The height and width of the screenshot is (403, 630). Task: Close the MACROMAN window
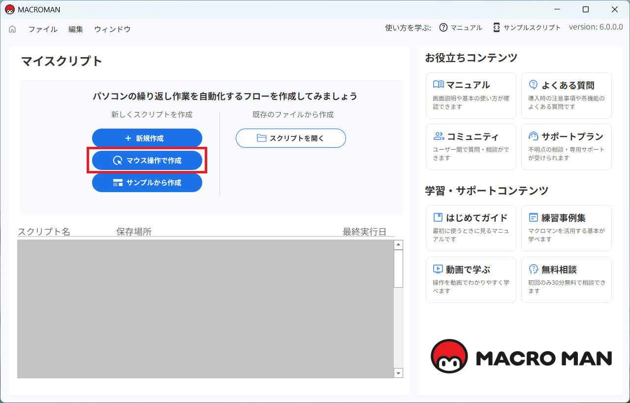coord(615,9)
